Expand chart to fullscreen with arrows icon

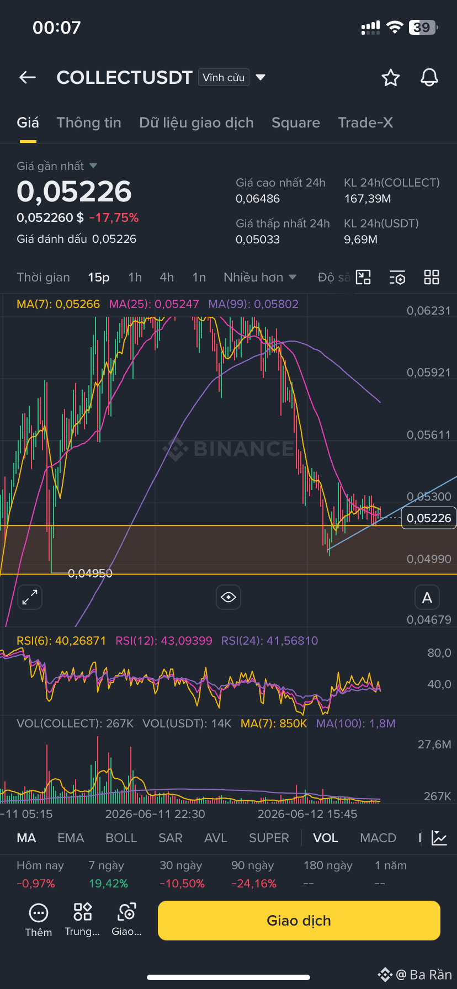tap(30, 597)
